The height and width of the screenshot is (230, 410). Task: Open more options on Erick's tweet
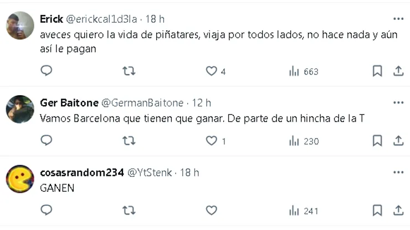398,19
